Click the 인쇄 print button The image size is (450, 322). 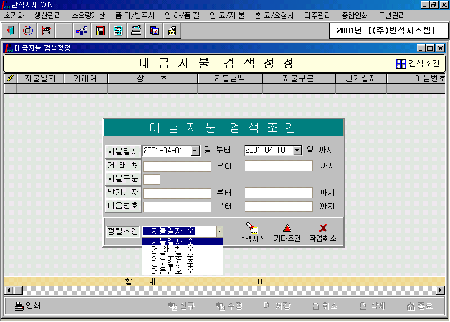tap(28, 306)
